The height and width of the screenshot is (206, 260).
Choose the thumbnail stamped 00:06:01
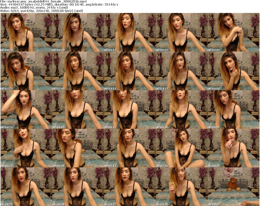(234, 110)
